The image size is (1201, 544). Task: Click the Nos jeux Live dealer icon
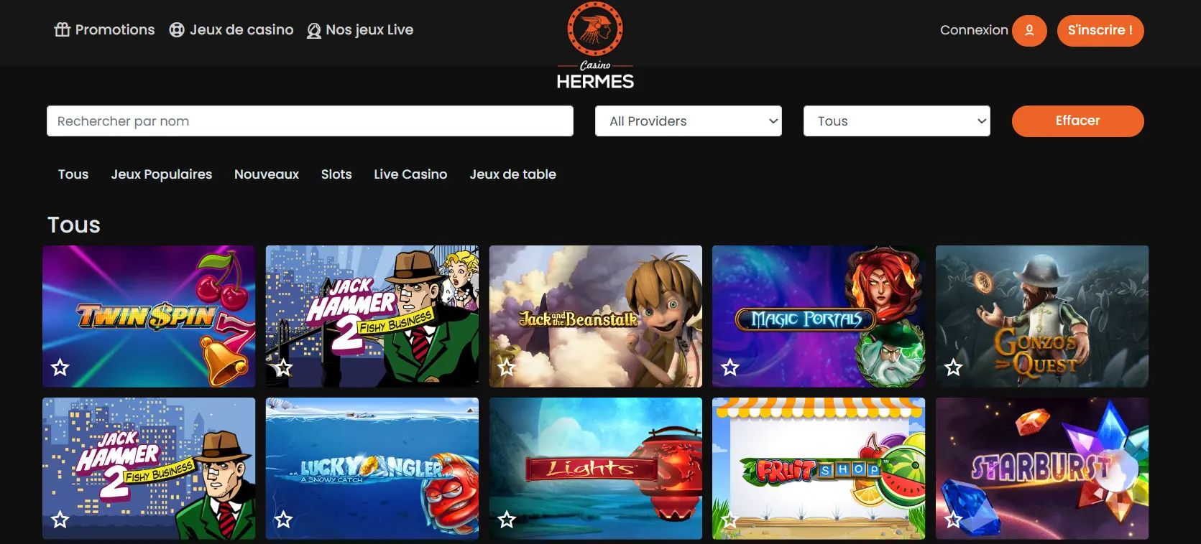[x=314, y=30]
